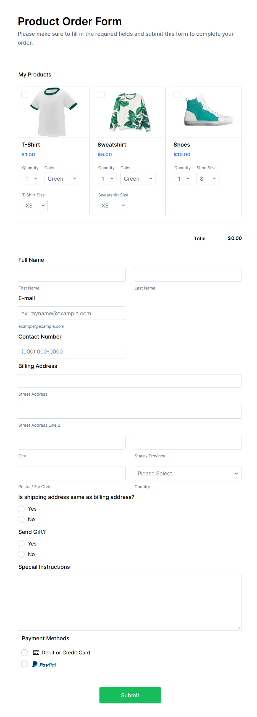The image size is (257, 717).
Task: Open the T-Shirt Color dropdown
Action: pyautogui.click(x=61, y=178)
